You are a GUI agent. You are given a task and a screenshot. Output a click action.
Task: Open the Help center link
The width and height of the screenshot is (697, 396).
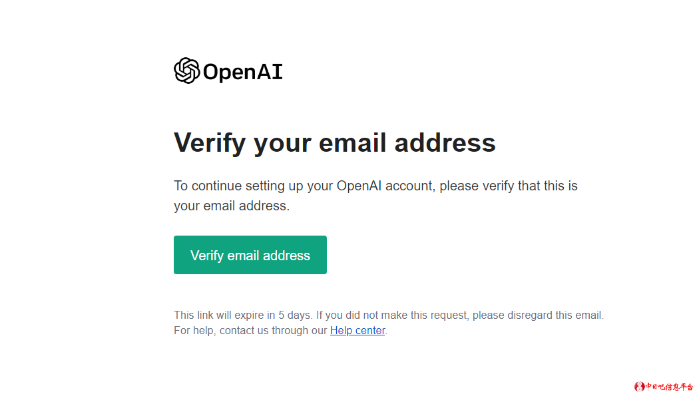point(357,330)
